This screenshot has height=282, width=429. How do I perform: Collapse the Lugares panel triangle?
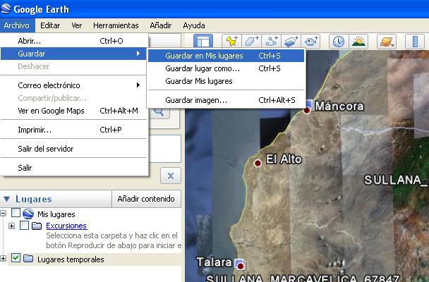point(7,199)
